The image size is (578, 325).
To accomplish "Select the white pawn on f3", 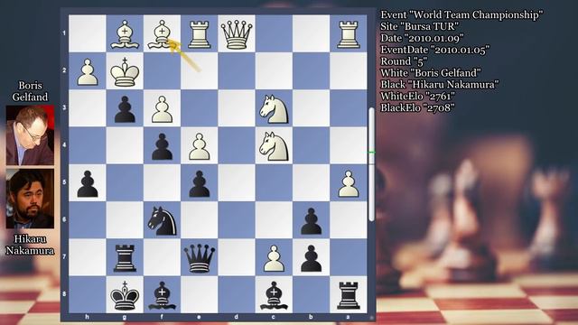I will coord(162,109).
